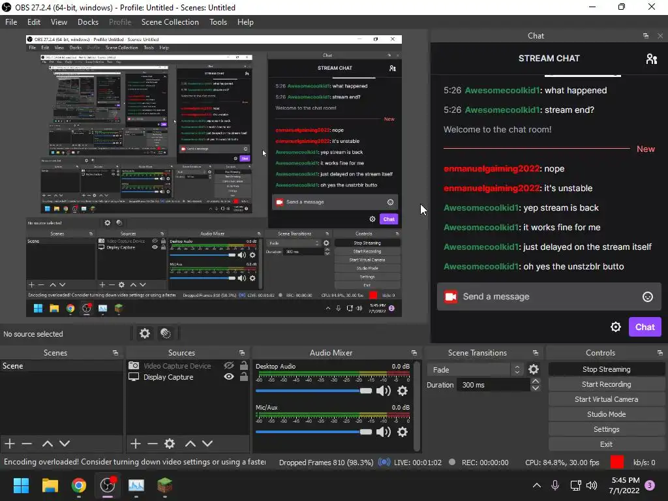Toggle lock on Display Capture
This screenshot has height=501, width=668.
[x=244, y=376]
